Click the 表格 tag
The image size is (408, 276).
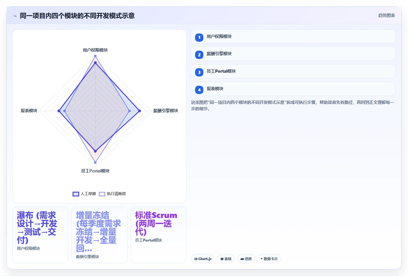226,259
